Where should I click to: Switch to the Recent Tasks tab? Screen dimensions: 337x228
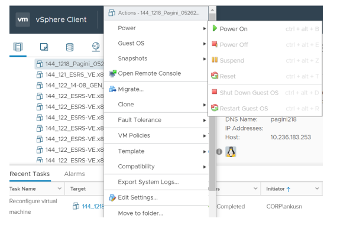tap(30, 174)
